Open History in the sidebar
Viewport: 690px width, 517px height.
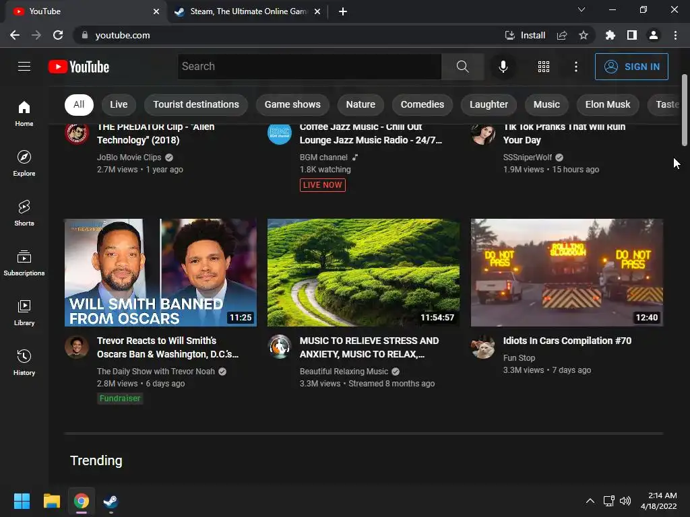[x=24, y=362]
